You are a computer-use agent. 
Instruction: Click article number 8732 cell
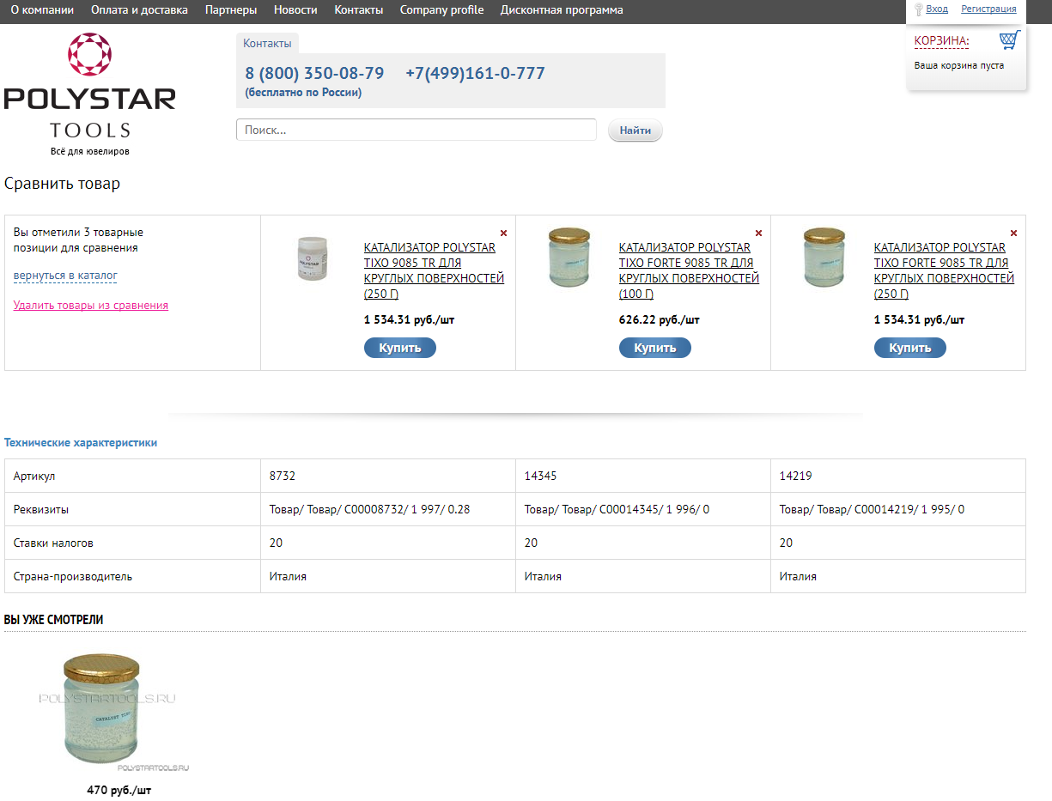388,476
